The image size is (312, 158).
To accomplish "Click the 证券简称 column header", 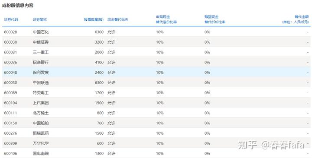I will [x=40, y=19].
